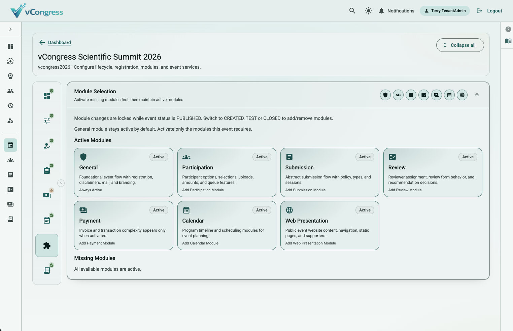Click Payment icon in section header
Viewport: 513px width, 331px height.
(437, 95)
